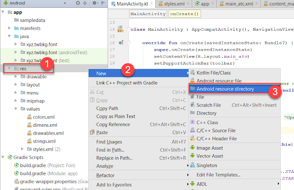This screenshot has height=190, width=294.
Task: Collapse the values folder
Action: click(x=16, y=109)
